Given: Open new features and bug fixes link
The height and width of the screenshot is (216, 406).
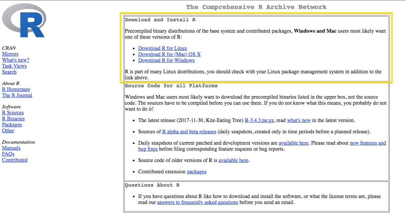Looking at the screenshot, I should tap(368, 143).
